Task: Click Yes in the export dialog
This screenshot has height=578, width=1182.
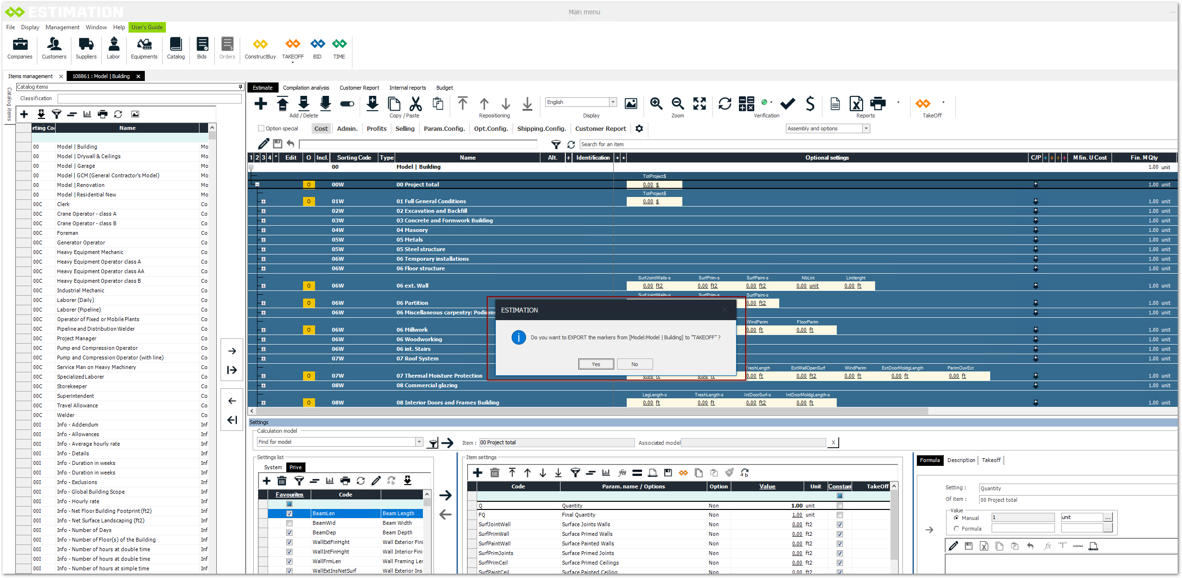Action: point(596,364)
